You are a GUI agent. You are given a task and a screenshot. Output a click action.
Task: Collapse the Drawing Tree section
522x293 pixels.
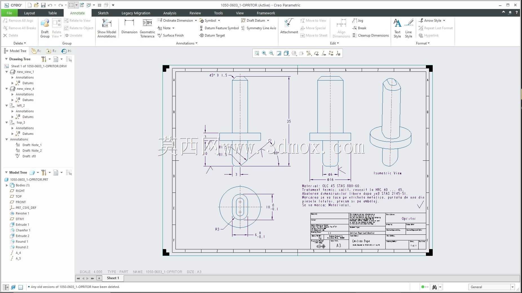pos(6,59)
